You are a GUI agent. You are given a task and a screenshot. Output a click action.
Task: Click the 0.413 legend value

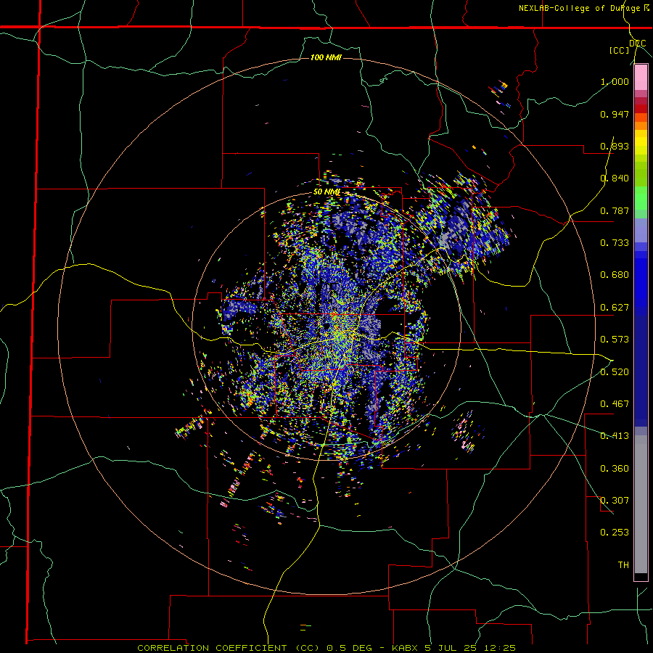pos(615,436)
